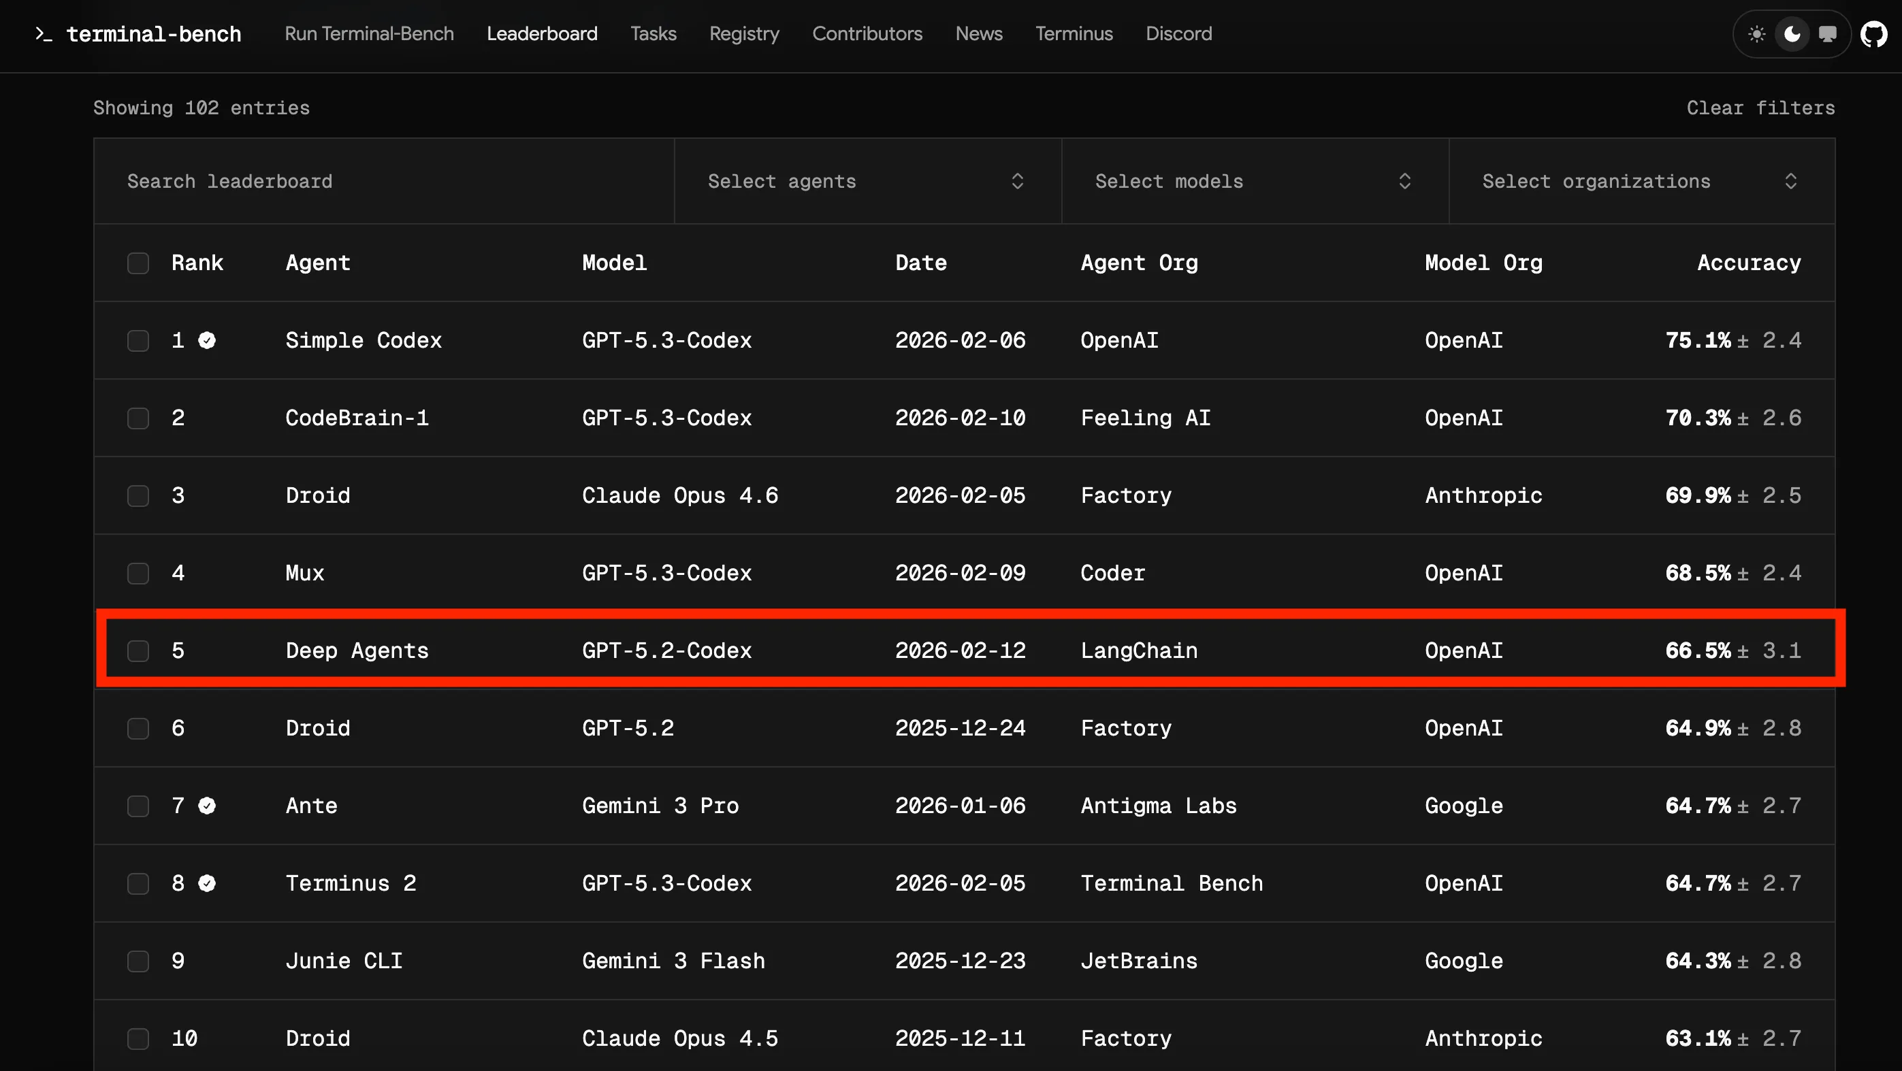Sort by the Accuracy column header
This screenshot has height=1071, width=1902.
[x=1748, y=263]
